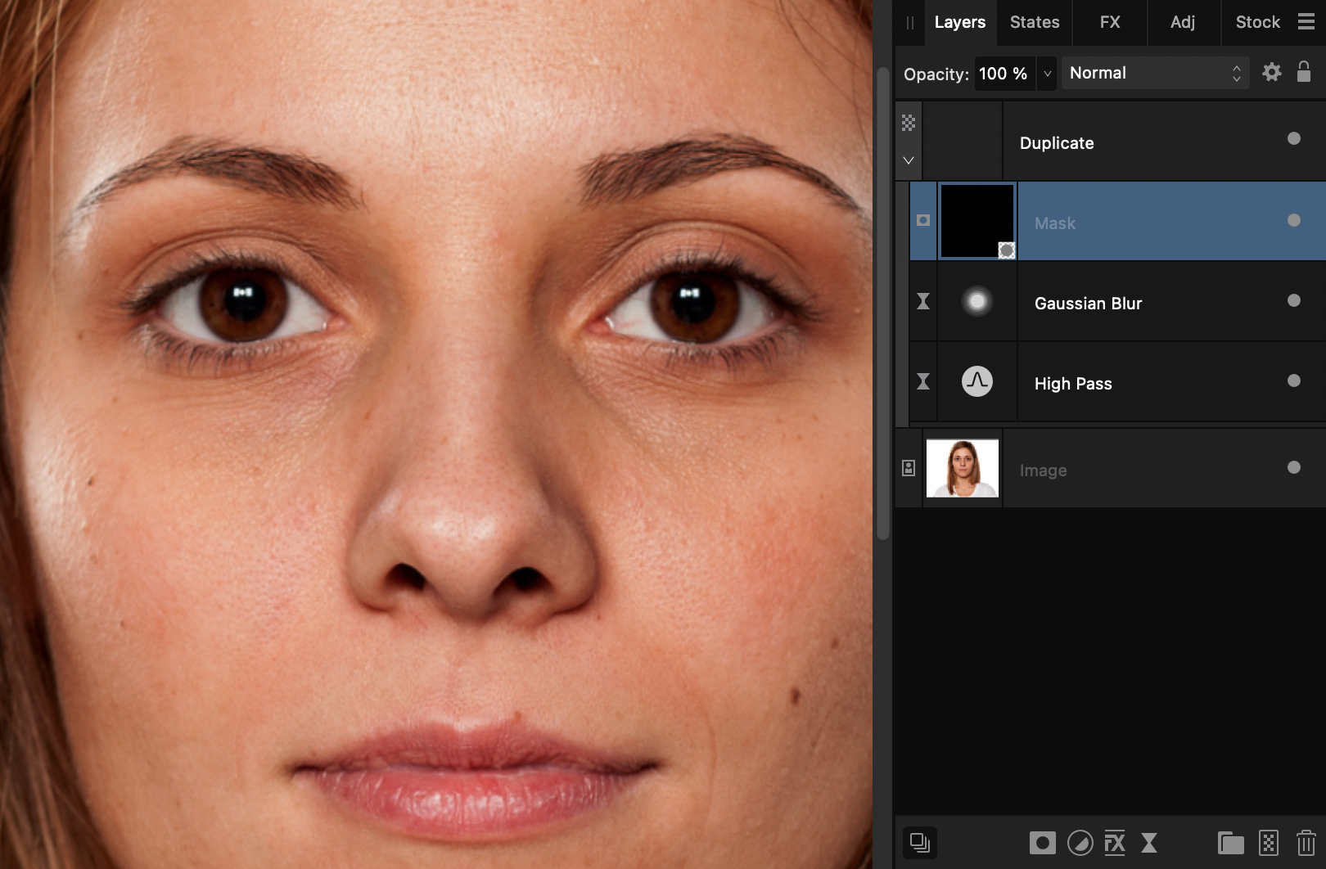Open the panel hamburger menu near Stock
Viewport: 1326px width, 869px height.
[x=1306, y=22]
